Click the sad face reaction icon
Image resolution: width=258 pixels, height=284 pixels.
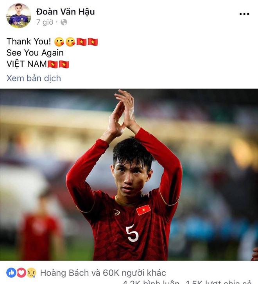coord(32,273)
